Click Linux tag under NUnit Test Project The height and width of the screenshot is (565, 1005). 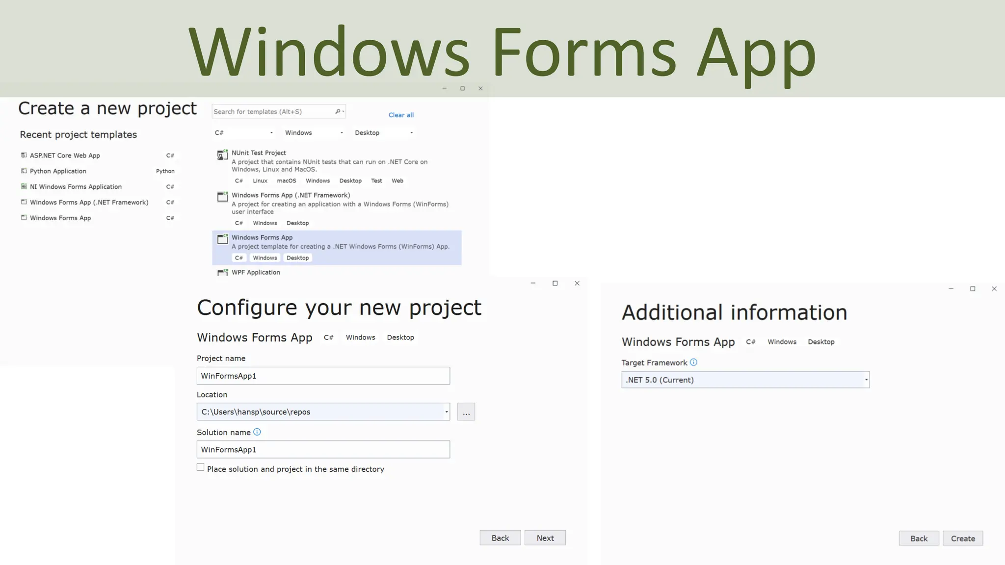coord(260,181)
